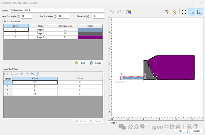Select the move vertices tool icon
Screen dimensions: 205x135
click(x=167, y=12)
